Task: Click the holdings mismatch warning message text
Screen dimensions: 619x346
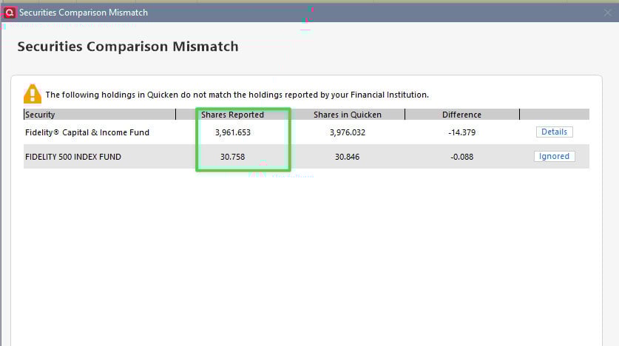Action: click(237, 95)
